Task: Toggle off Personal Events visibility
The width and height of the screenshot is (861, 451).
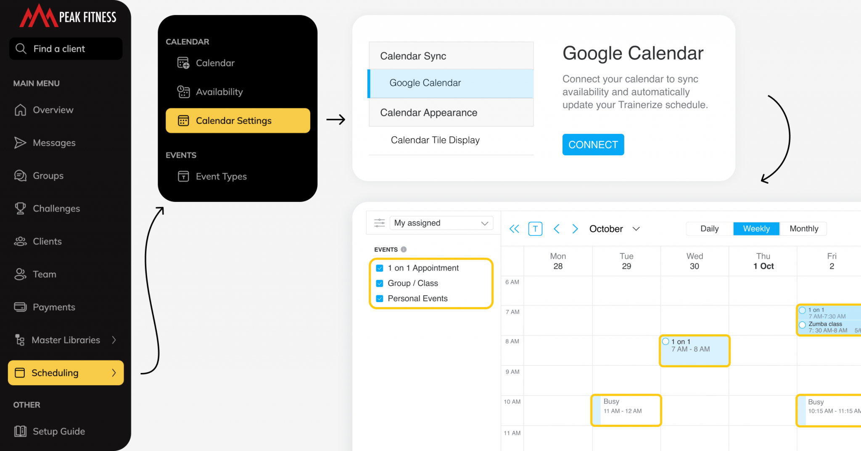Action: [380, 298]
